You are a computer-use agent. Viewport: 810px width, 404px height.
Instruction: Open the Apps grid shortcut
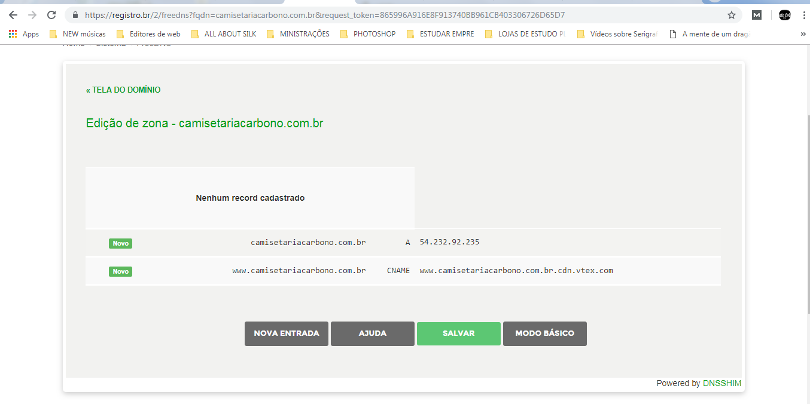pyautogui.click(x=24, y=34)
